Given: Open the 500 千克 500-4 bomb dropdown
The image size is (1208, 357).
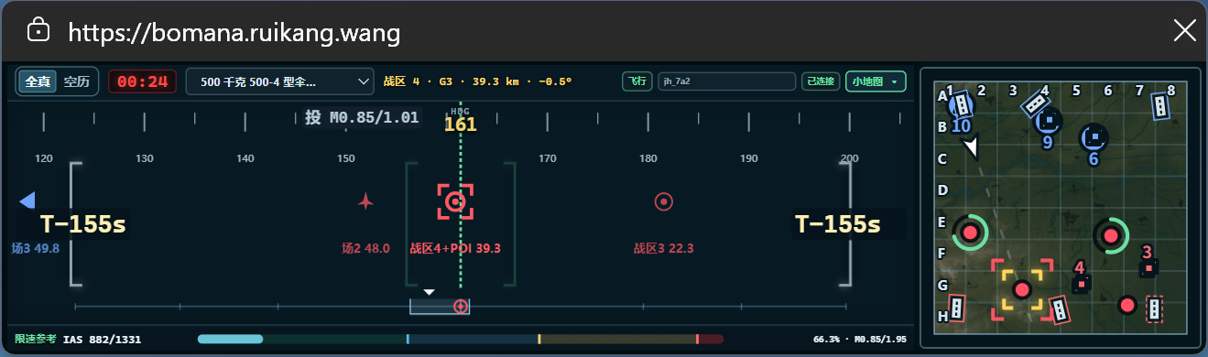Looking at the screenshot, I should (279, 81).
